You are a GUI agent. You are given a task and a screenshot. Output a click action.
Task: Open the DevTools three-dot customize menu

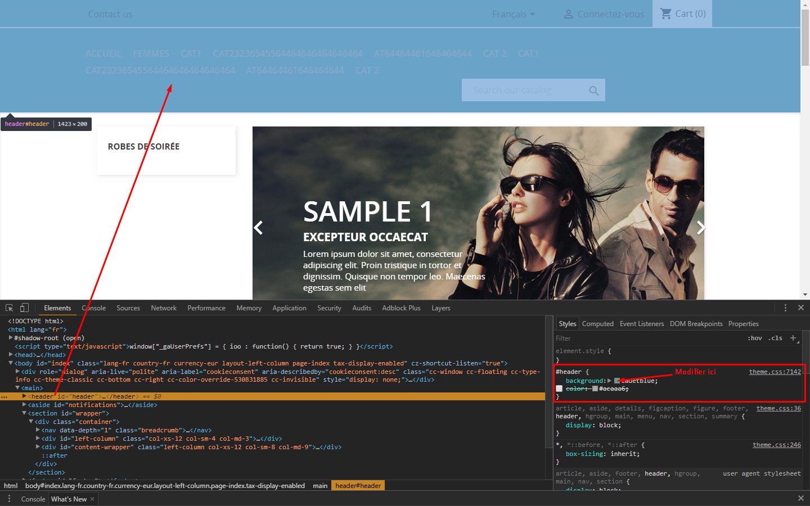click(x=785, y=308)
